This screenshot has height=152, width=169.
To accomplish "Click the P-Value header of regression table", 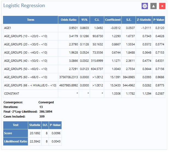I will [x=159, y=20].
